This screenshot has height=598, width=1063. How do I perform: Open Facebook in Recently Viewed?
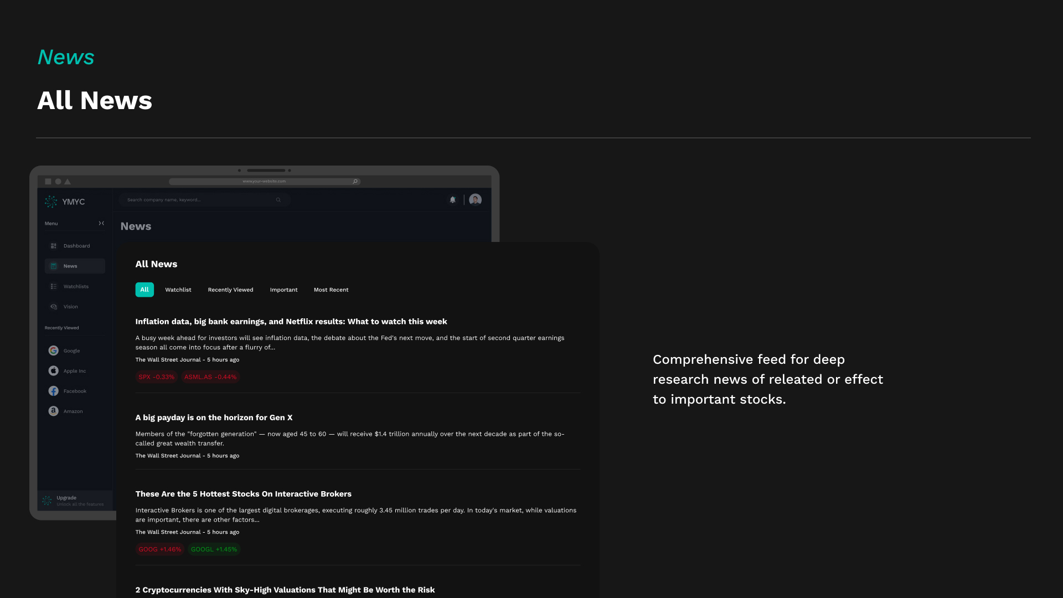coord(74,391)
